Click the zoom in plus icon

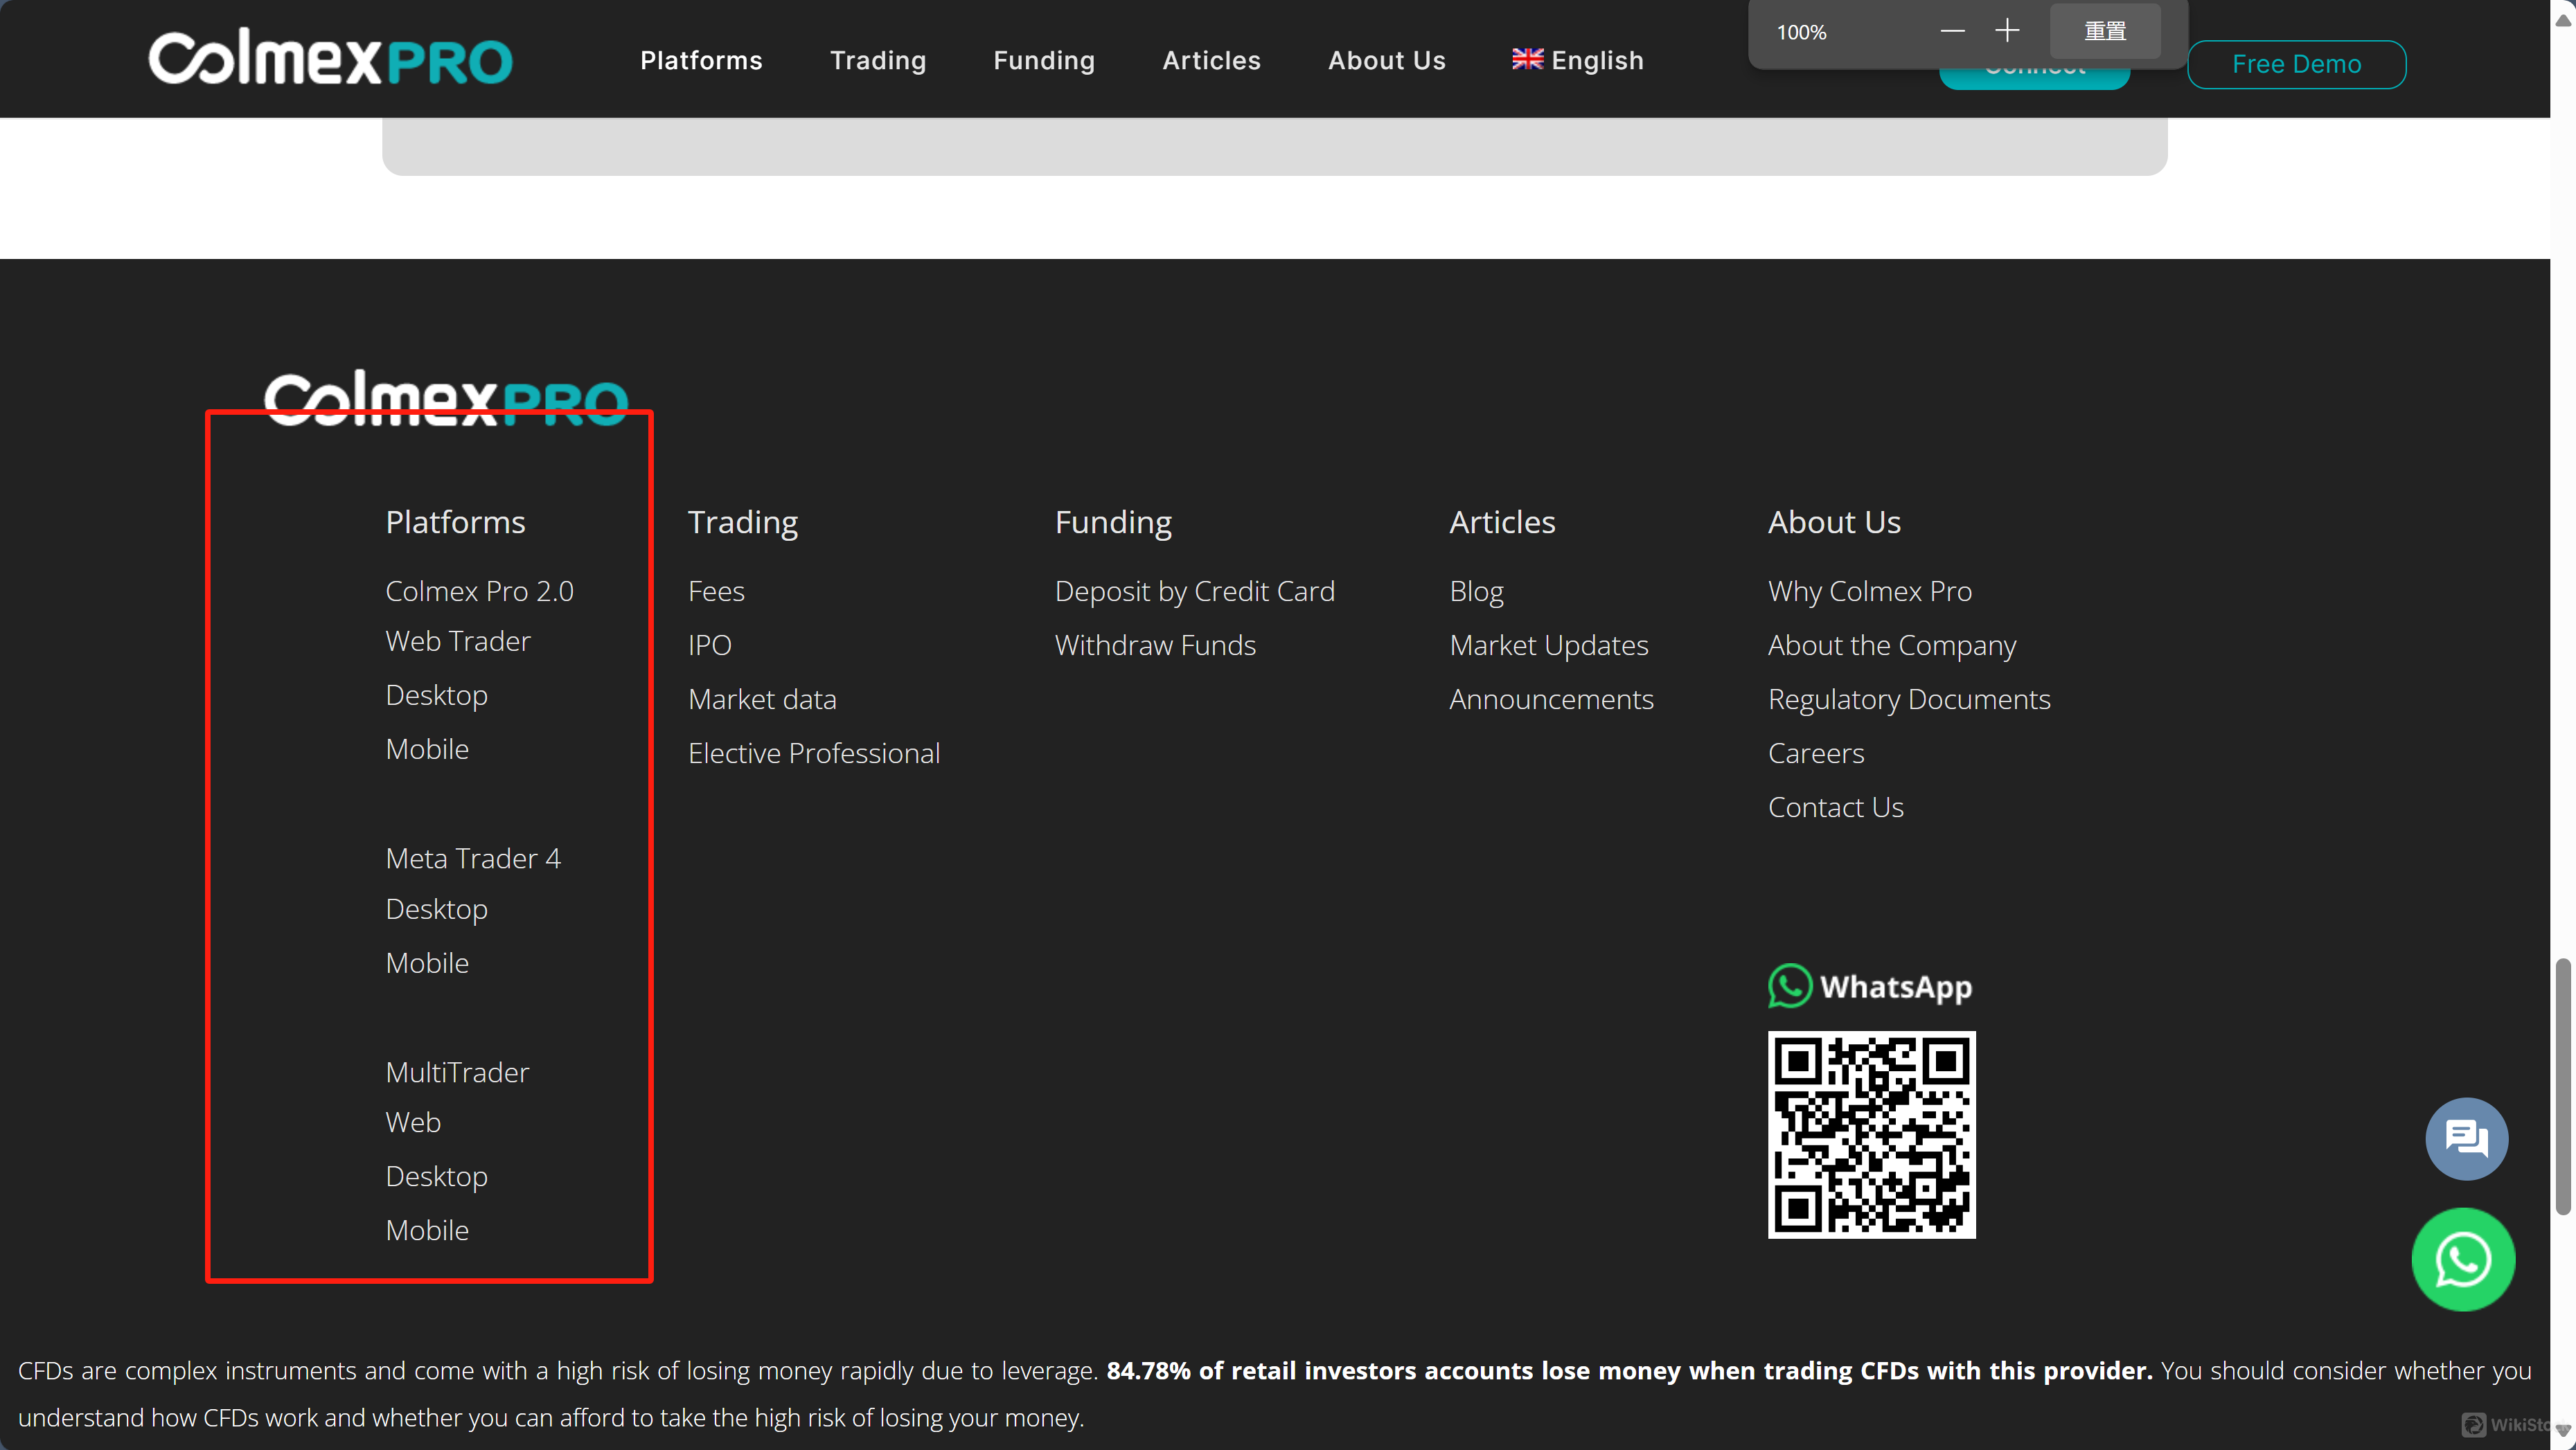tap(2007, 31)
